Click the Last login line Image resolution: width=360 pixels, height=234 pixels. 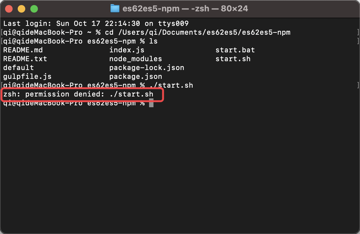pos(96,24)
